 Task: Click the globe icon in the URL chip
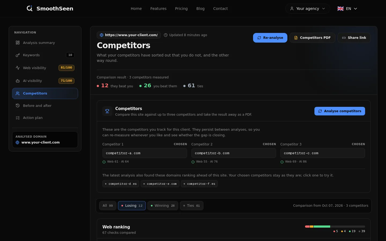click(102, 35)
